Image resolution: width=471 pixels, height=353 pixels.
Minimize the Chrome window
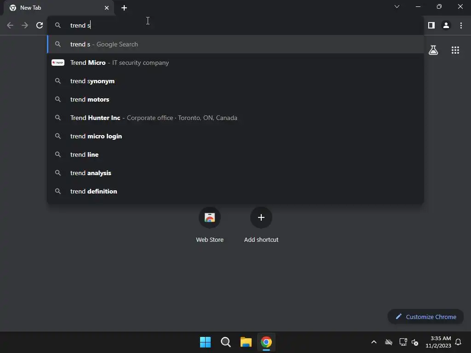click(x=418, y=6)
